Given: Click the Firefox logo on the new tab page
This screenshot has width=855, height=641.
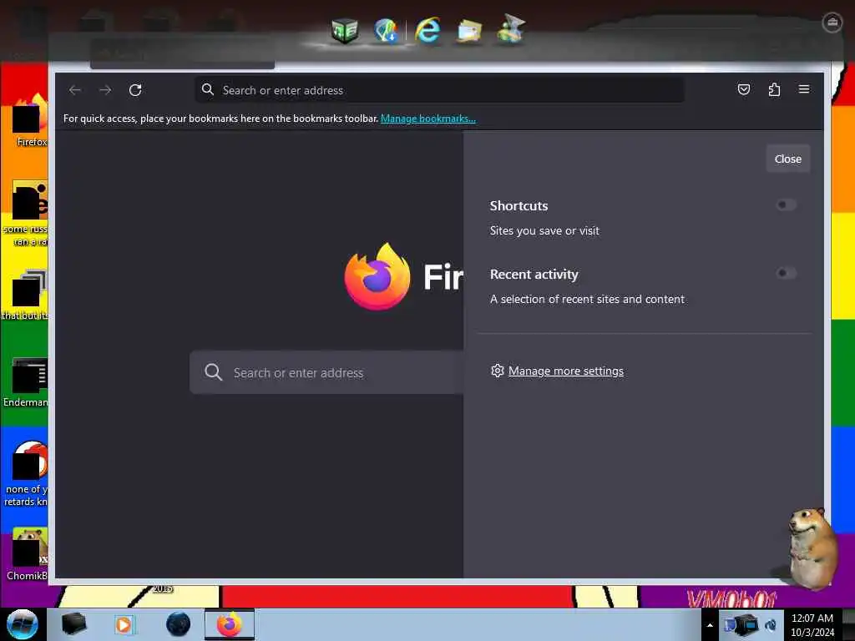Looking at the screenshot, I should point(377,276).
